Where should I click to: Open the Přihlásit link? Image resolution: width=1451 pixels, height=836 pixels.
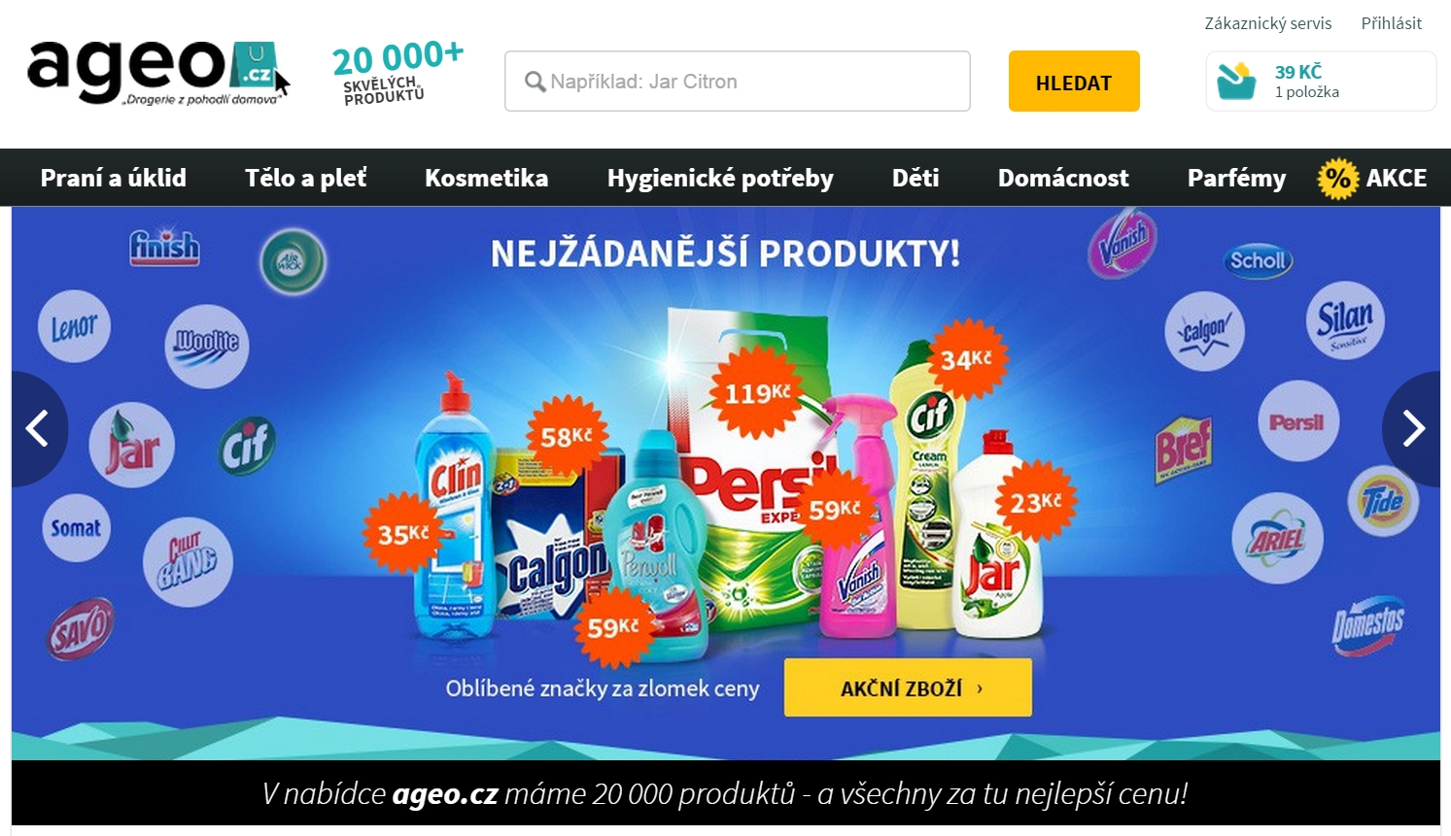coord(1391,23)
